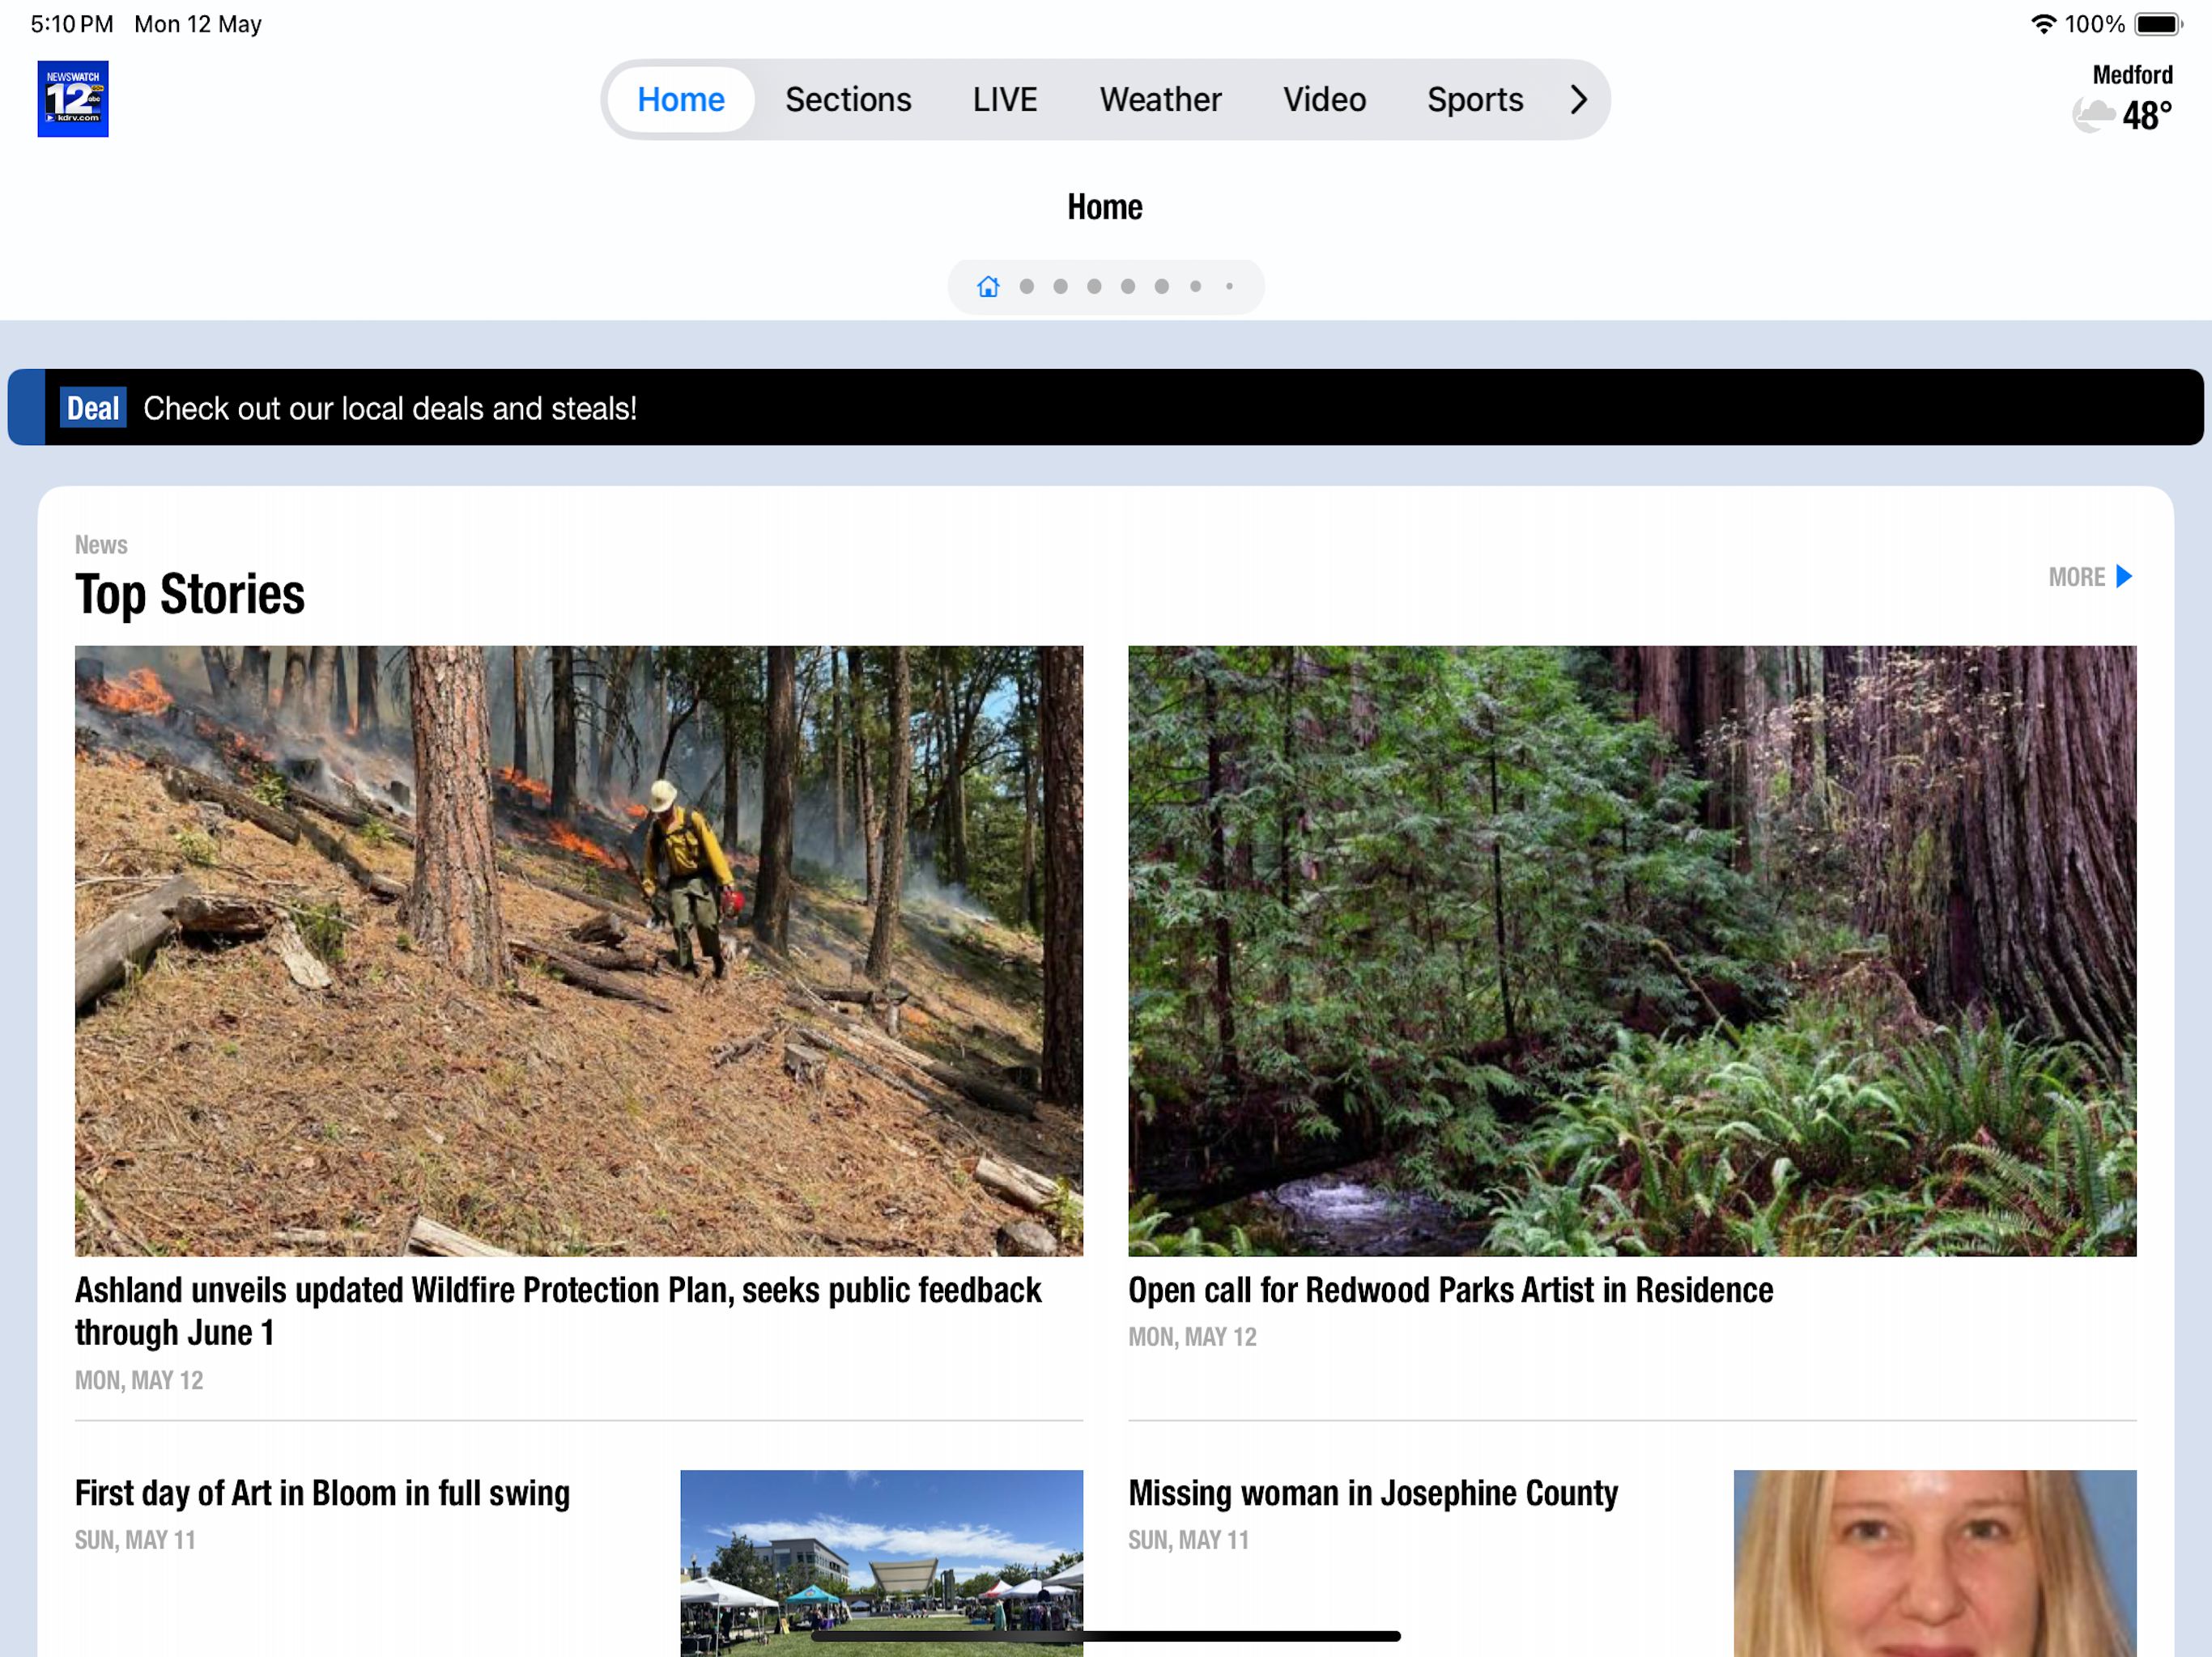
Task: Open Redwood Parks Artist in Residence story
Action: (x=1450, y=1290)
